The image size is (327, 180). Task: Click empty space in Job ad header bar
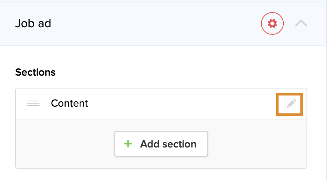pos(152,24)
